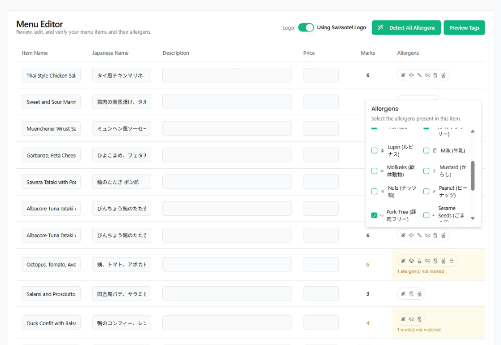Click the Preview Tags button
The width and height of the screenshot is (501, 345).
(464, 28)
